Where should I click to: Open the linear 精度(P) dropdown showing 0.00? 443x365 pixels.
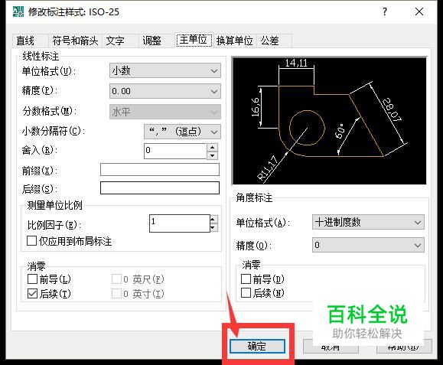(165, 91)
